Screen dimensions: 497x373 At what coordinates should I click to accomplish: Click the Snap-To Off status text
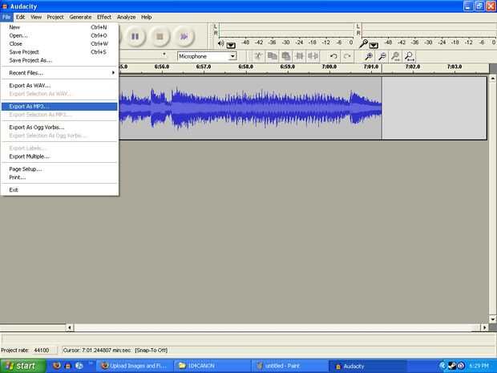pyautogui.click(x=152, y=351)
